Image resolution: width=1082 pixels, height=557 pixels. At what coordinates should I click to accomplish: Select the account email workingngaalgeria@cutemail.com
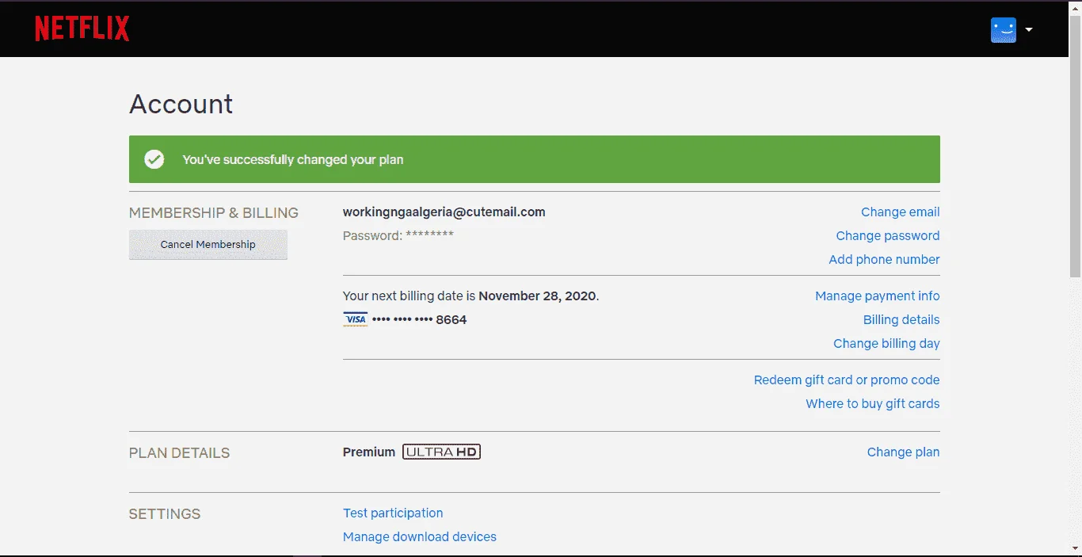click(444, 212)
